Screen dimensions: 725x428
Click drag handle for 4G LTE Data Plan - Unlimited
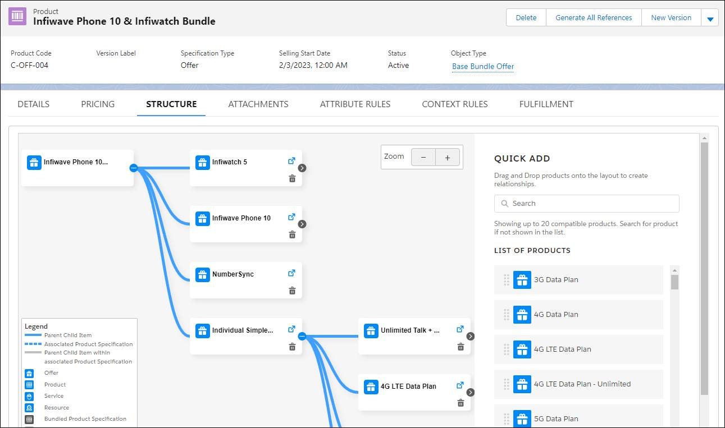[x=507, y=384]
